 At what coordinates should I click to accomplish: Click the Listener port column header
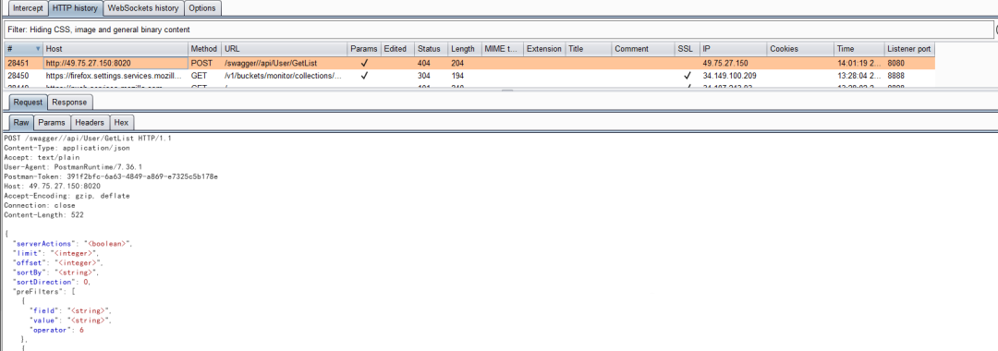tap(909, 49)
